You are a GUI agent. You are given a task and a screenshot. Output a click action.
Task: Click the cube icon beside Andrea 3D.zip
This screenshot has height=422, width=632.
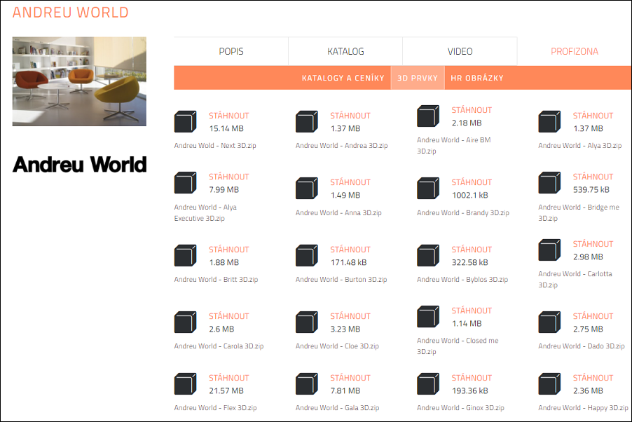306,122
